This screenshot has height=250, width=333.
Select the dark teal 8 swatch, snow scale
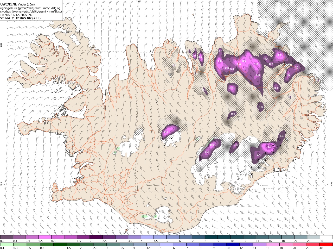point(211,237)
